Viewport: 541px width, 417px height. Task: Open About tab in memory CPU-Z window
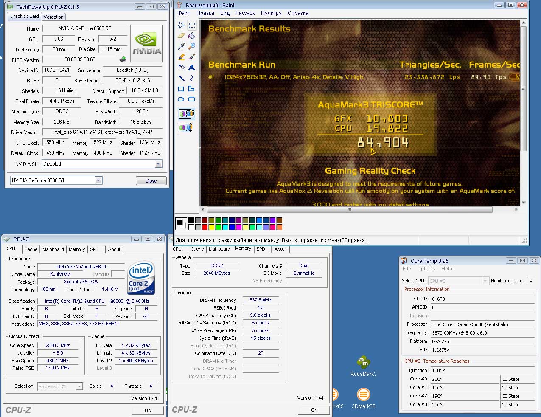[x=280, y=249]
